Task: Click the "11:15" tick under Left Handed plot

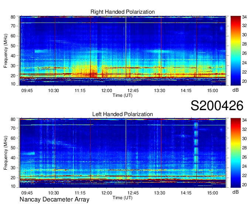Action: click(80, 193)
